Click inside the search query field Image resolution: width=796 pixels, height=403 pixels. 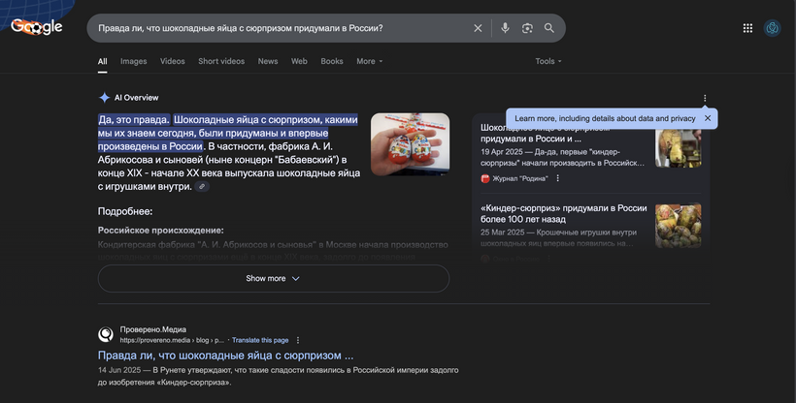pyautogui.click(x=272, y=28)
